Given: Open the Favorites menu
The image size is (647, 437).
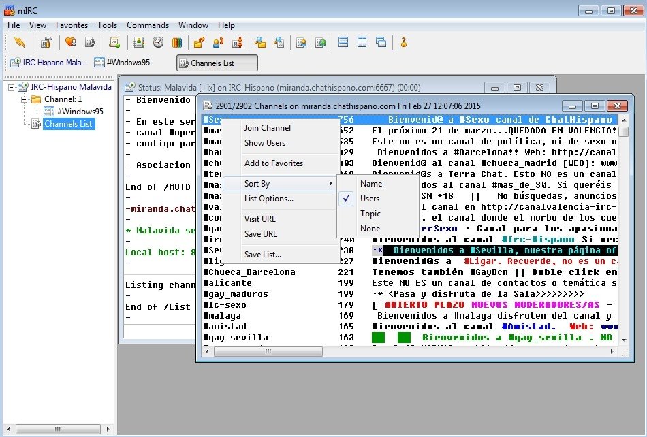Looking at the screenshot, I should coord(72,25).
